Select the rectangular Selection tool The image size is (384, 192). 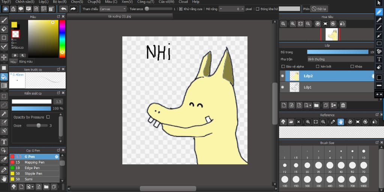[x=4, y=96]
